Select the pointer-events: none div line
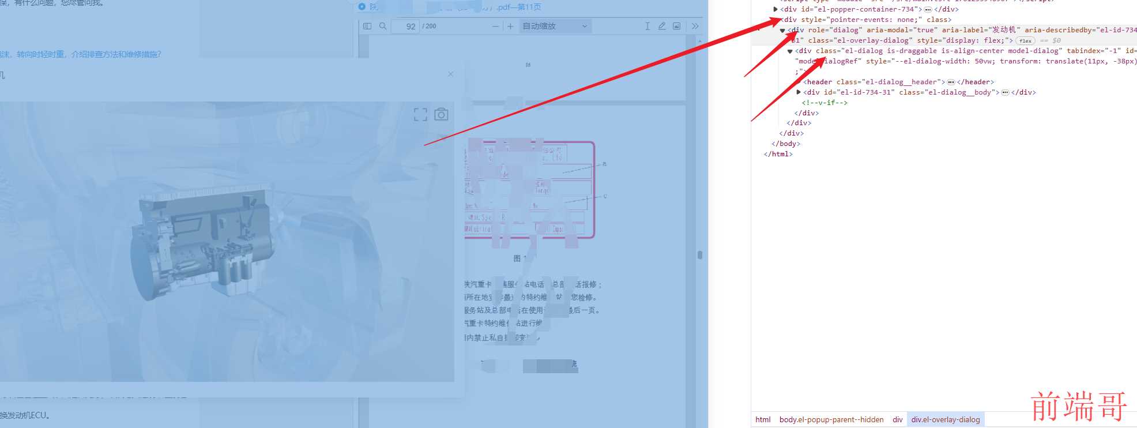1137x428 pixels. 866,20
